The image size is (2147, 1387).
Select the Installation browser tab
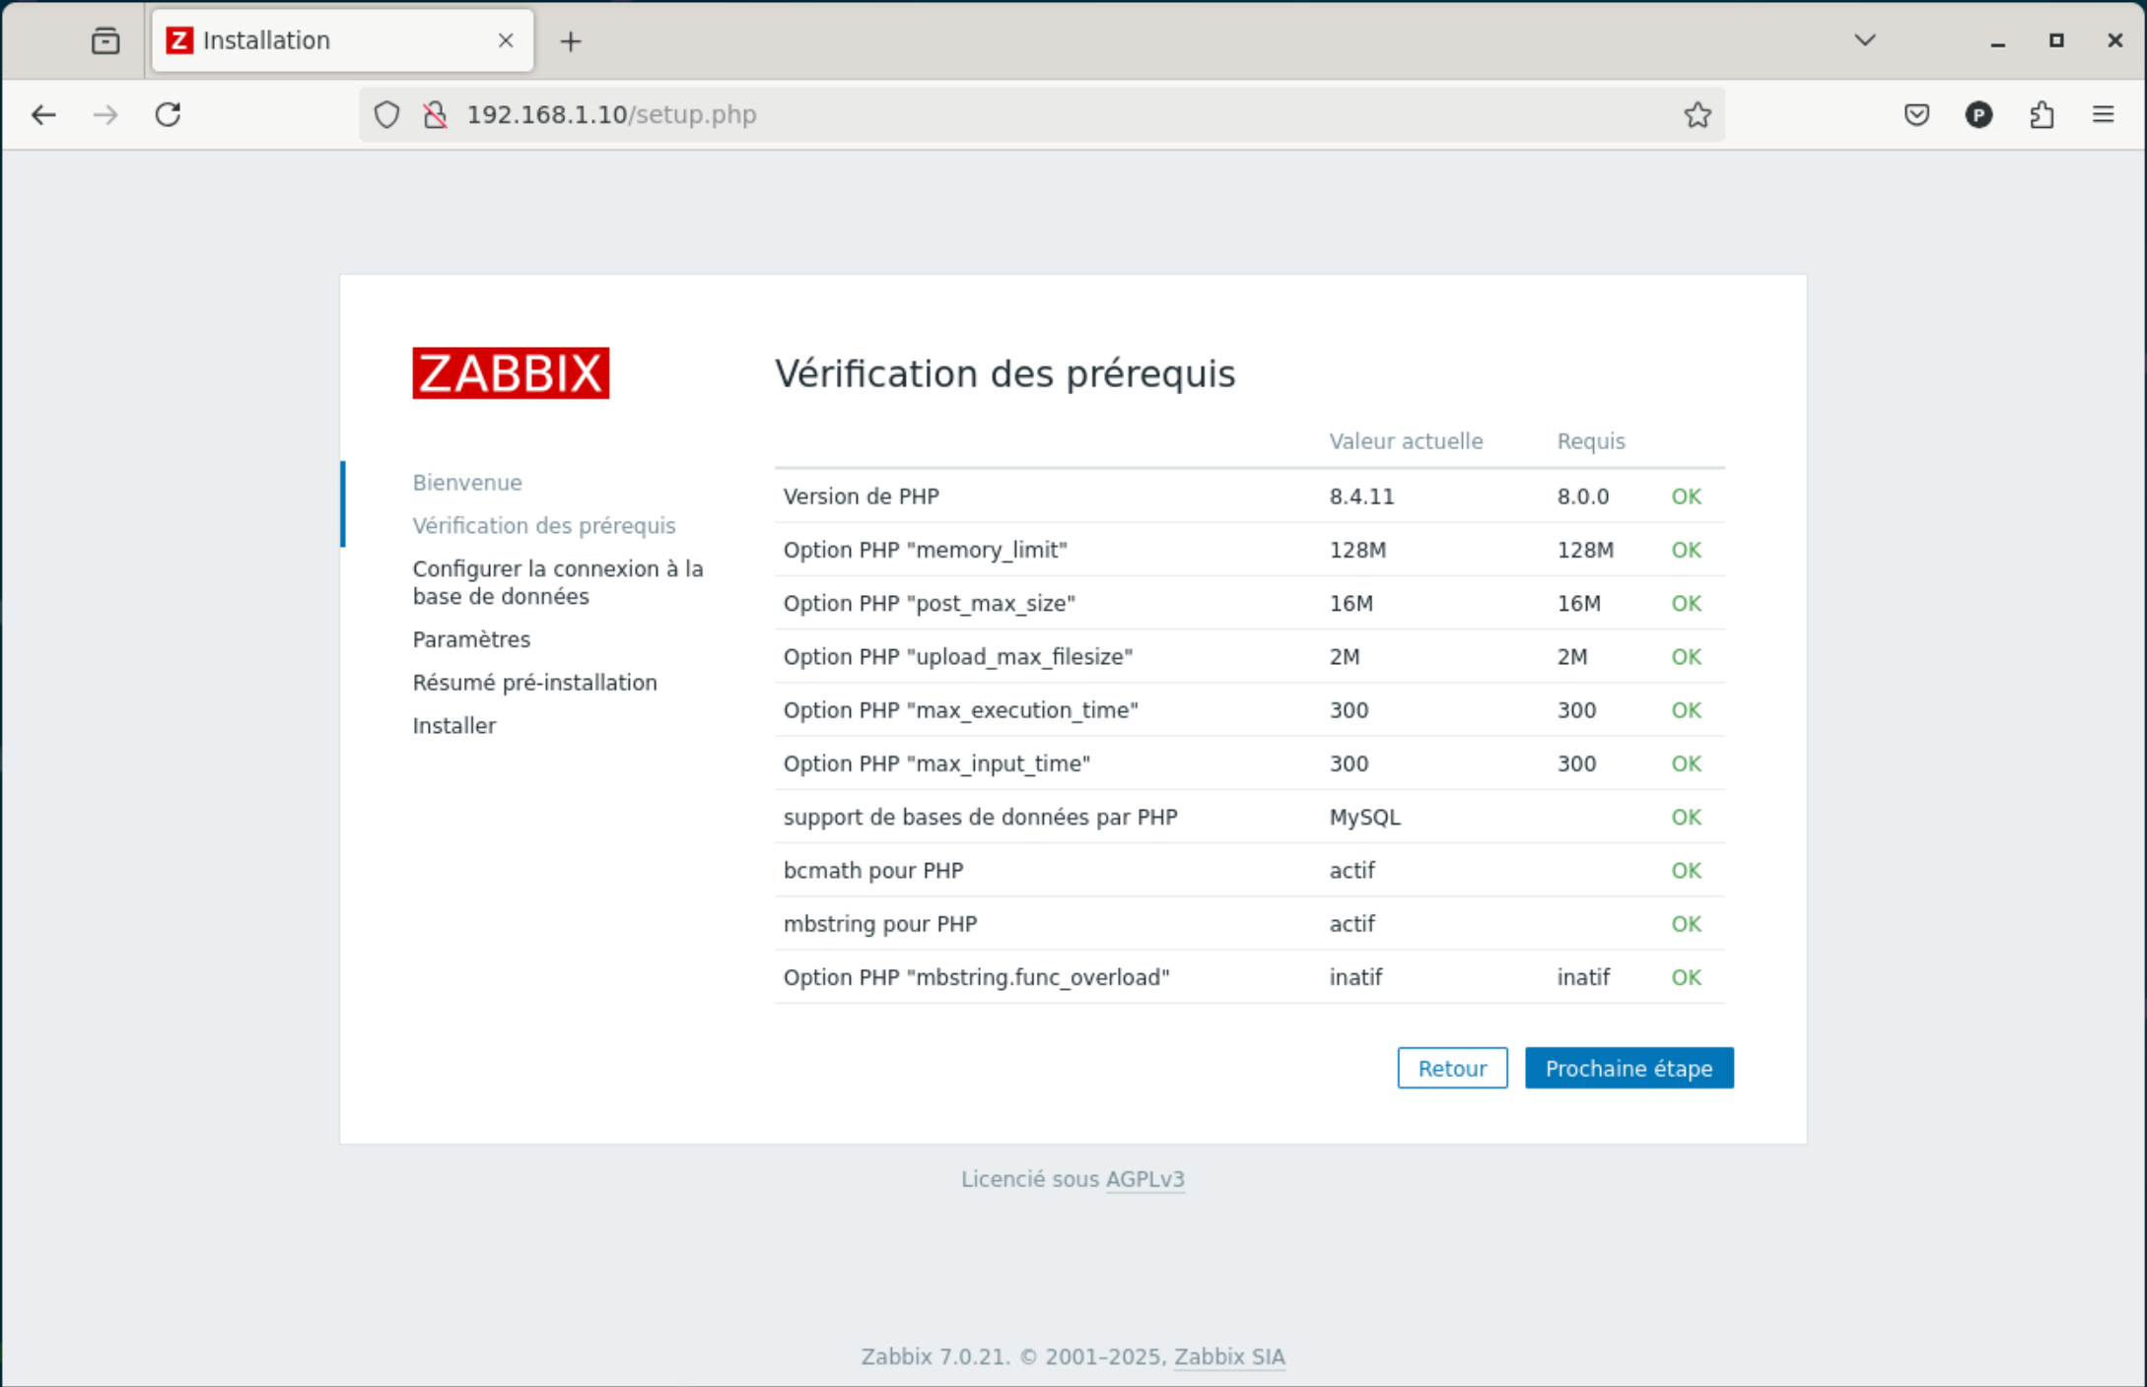[343, 40]
